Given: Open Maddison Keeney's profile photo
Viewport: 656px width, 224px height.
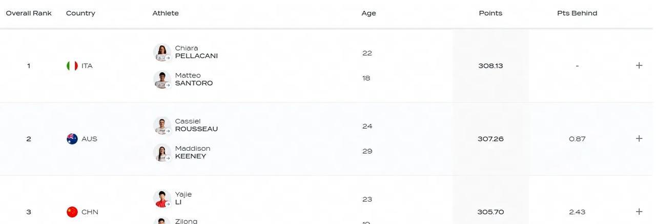Looking at the screenshot, I should (162, 153).
